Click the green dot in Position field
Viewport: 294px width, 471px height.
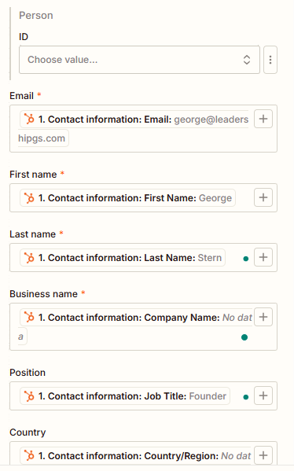point(245,397)
